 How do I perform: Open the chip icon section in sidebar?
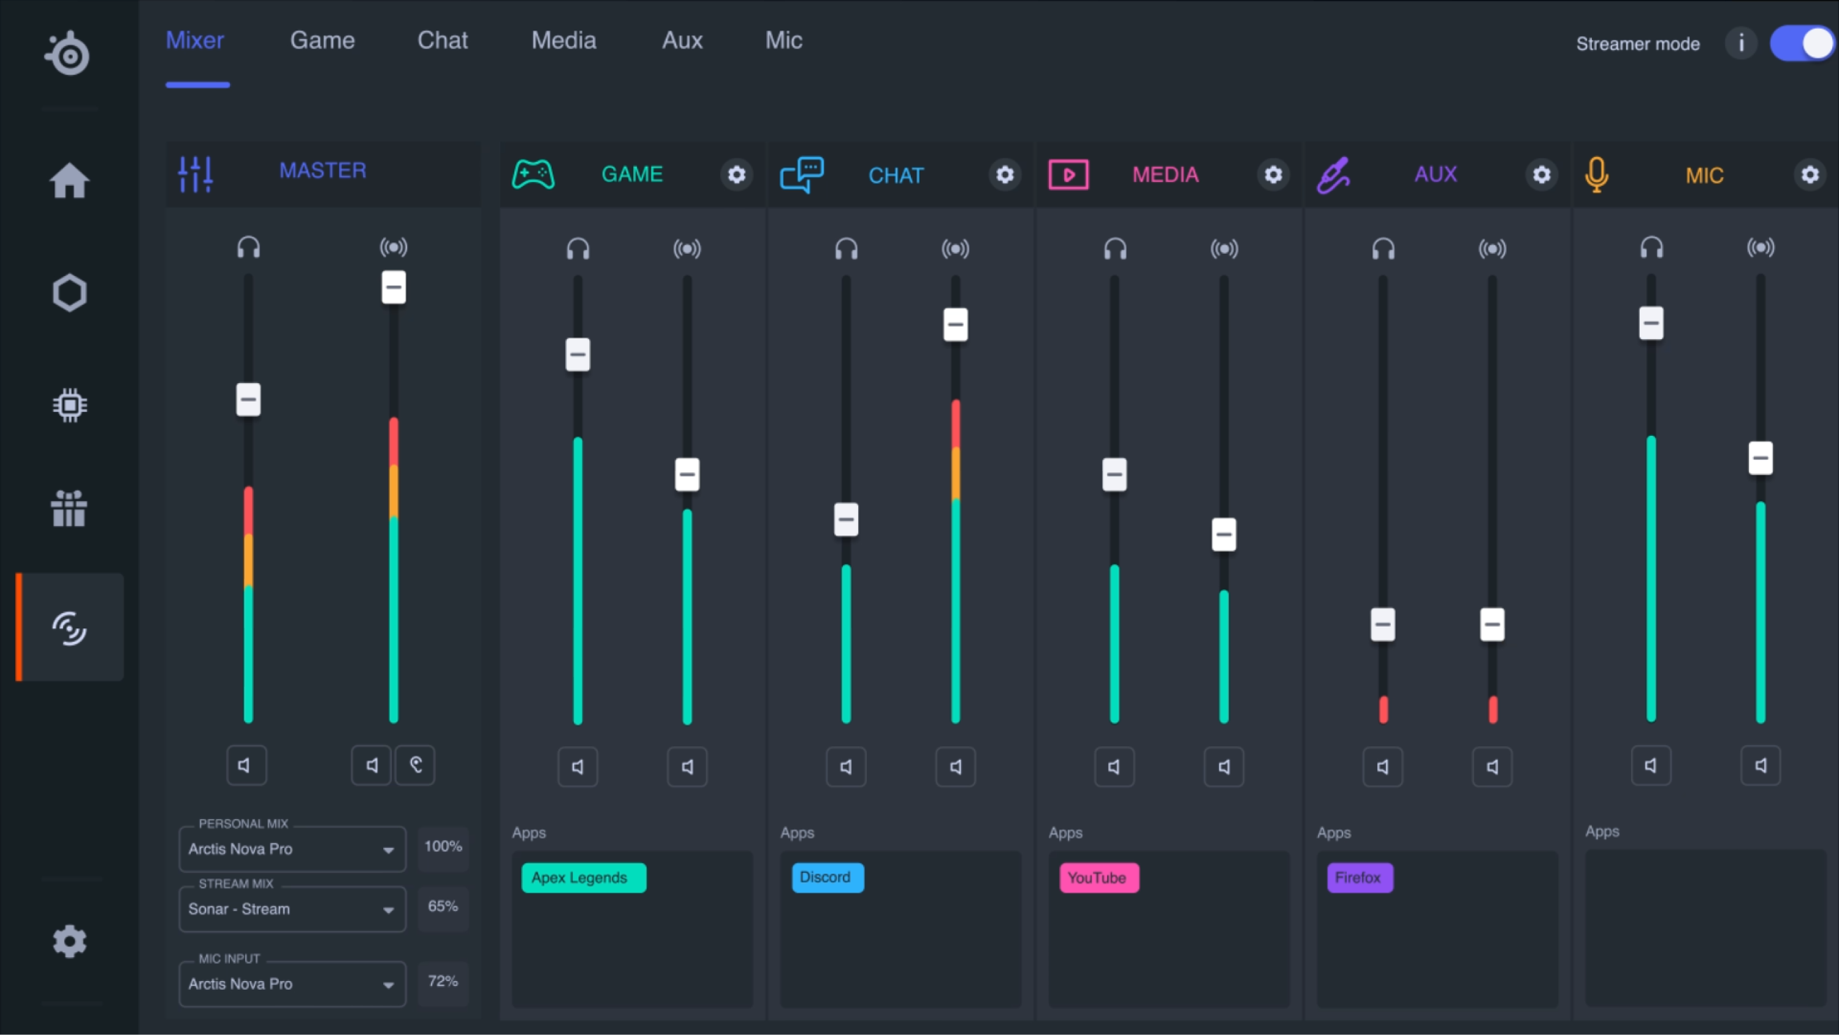pos(69,405)
